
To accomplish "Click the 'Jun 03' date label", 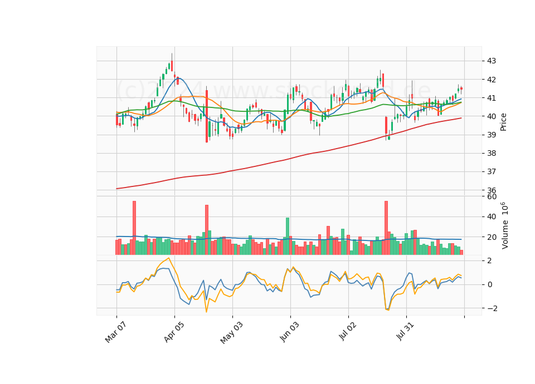I will click(x=289, y=332).
